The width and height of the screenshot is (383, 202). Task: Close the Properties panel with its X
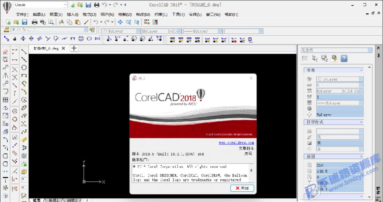click(378, 48)
